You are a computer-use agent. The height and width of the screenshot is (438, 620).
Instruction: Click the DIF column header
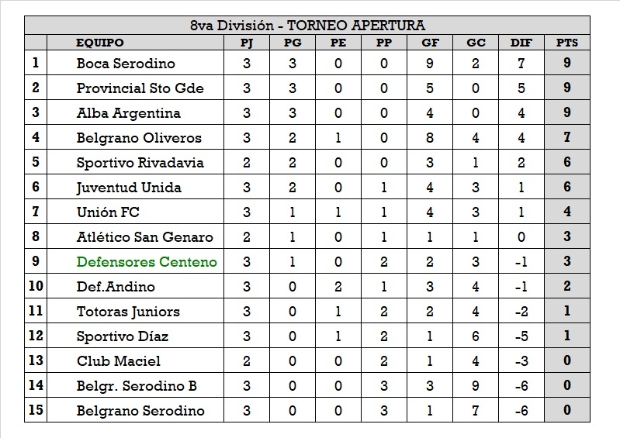(521, 43)
